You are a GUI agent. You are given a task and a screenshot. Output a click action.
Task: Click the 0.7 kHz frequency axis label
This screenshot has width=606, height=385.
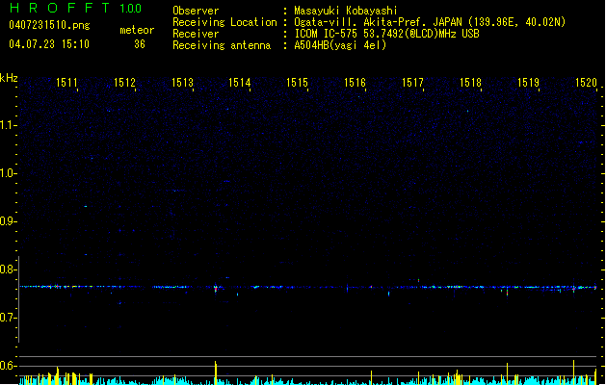point(8,318)
